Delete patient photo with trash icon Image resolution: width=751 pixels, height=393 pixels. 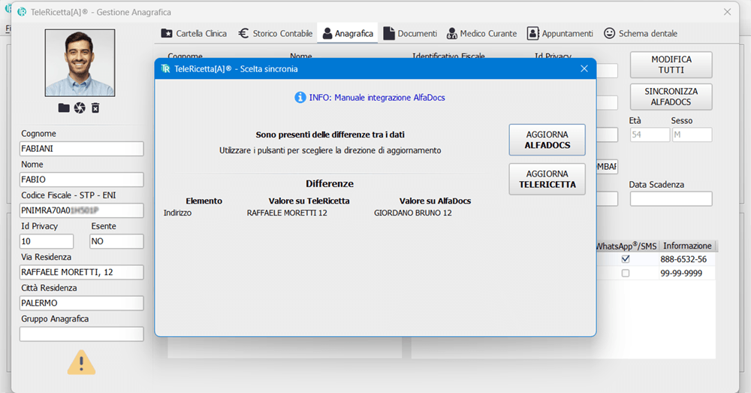pyautogui.click(x=95, y=108)
